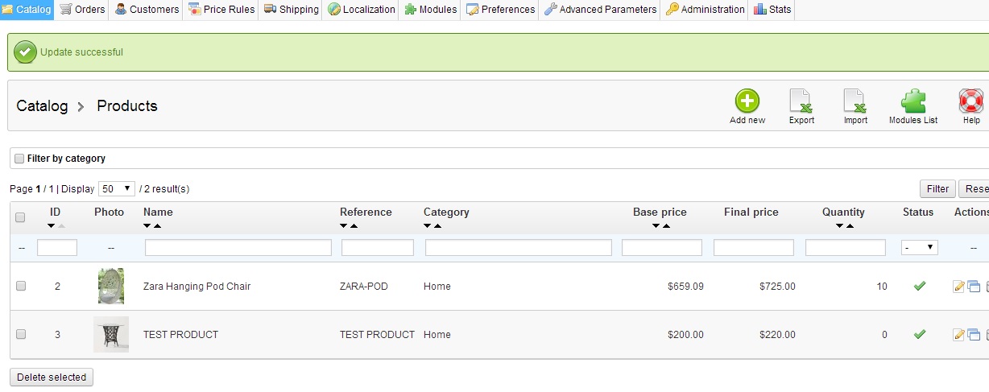This screenshot has width=989, height=392.
Task: Click the edit pencil icon for TEST PRODUCT
Action: tap(958, 335)
